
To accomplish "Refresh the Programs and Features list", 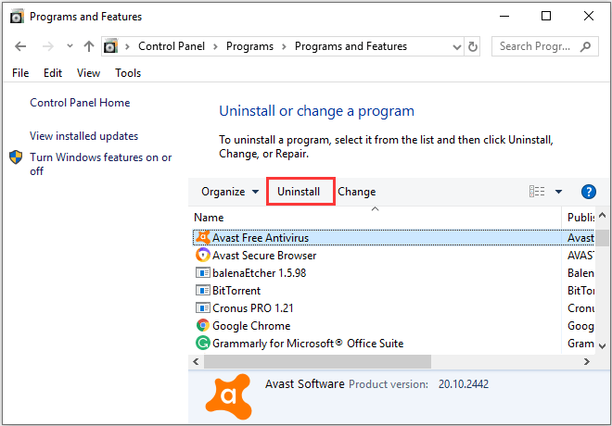I will coord(474,46).
